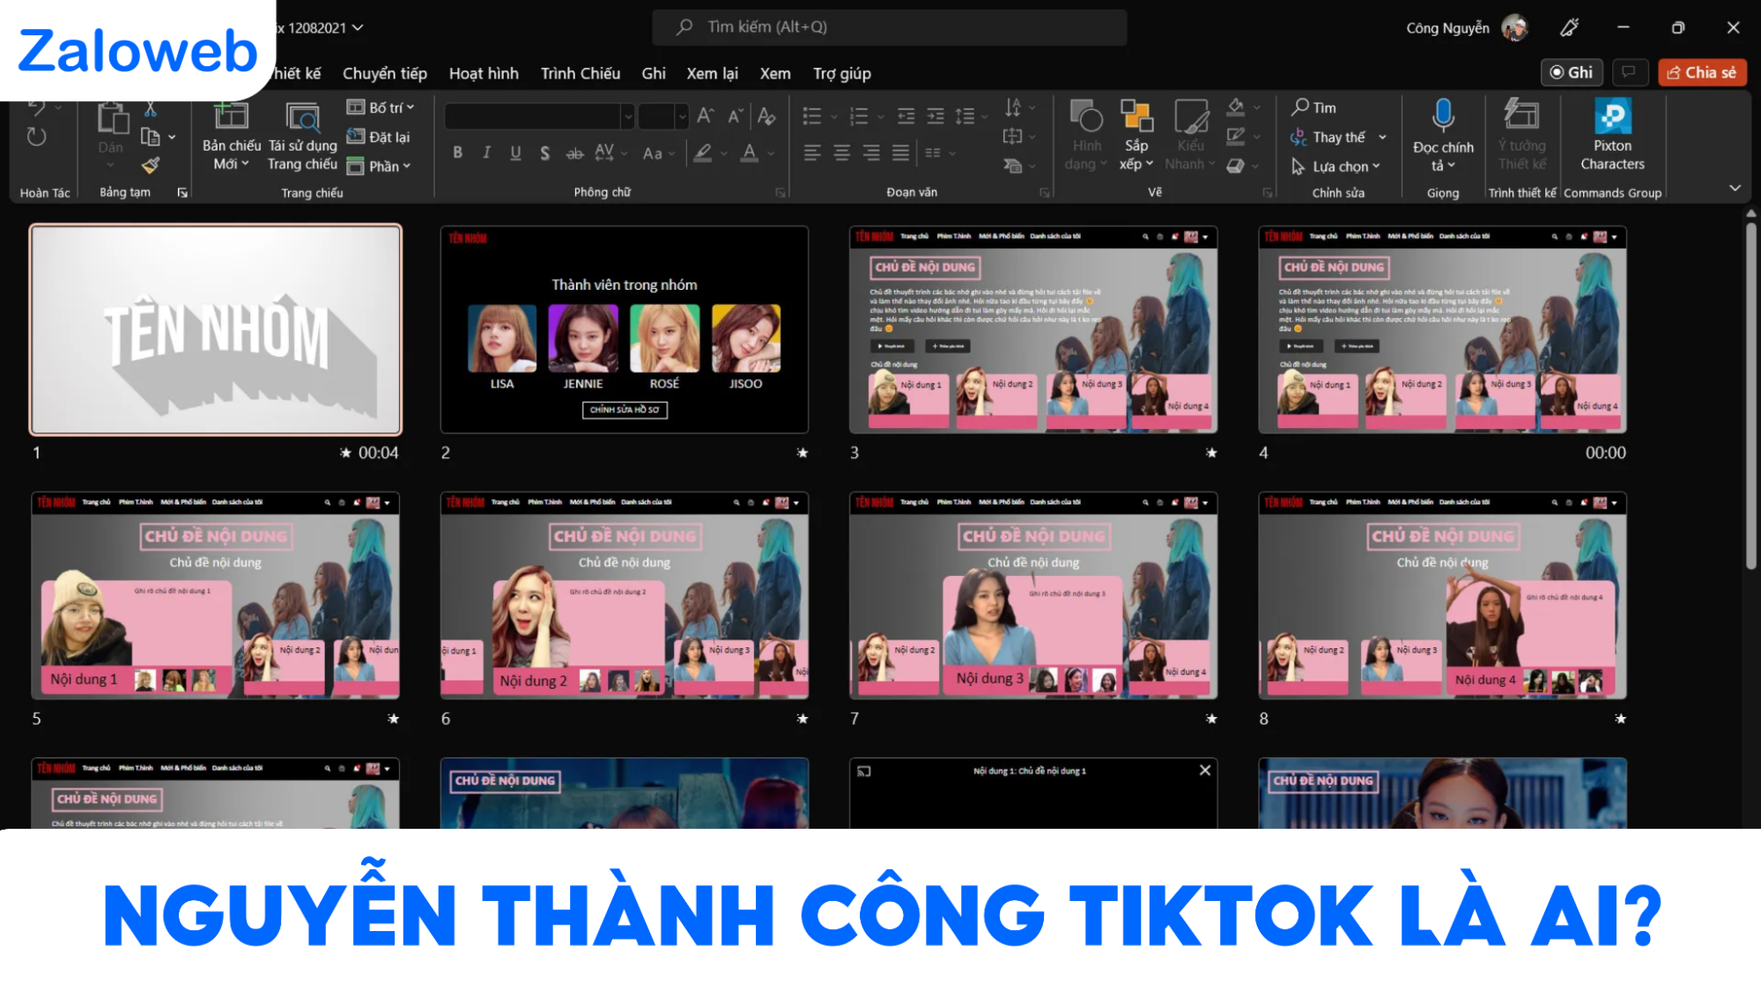
Task: Click the pen icon near the account name
Action: click(x=1570, y=27)
